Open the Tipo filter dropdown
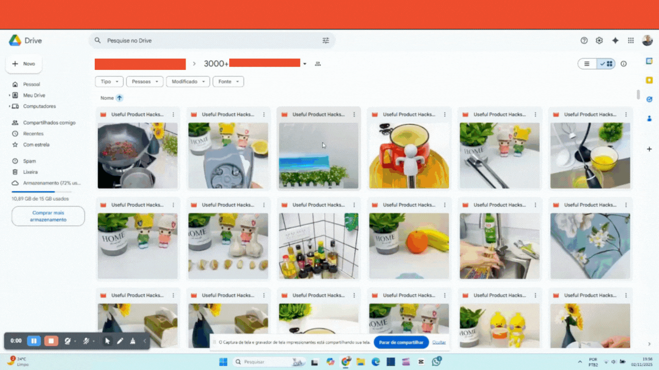Screen dimensions: 659x370 [x=109, y=82]
